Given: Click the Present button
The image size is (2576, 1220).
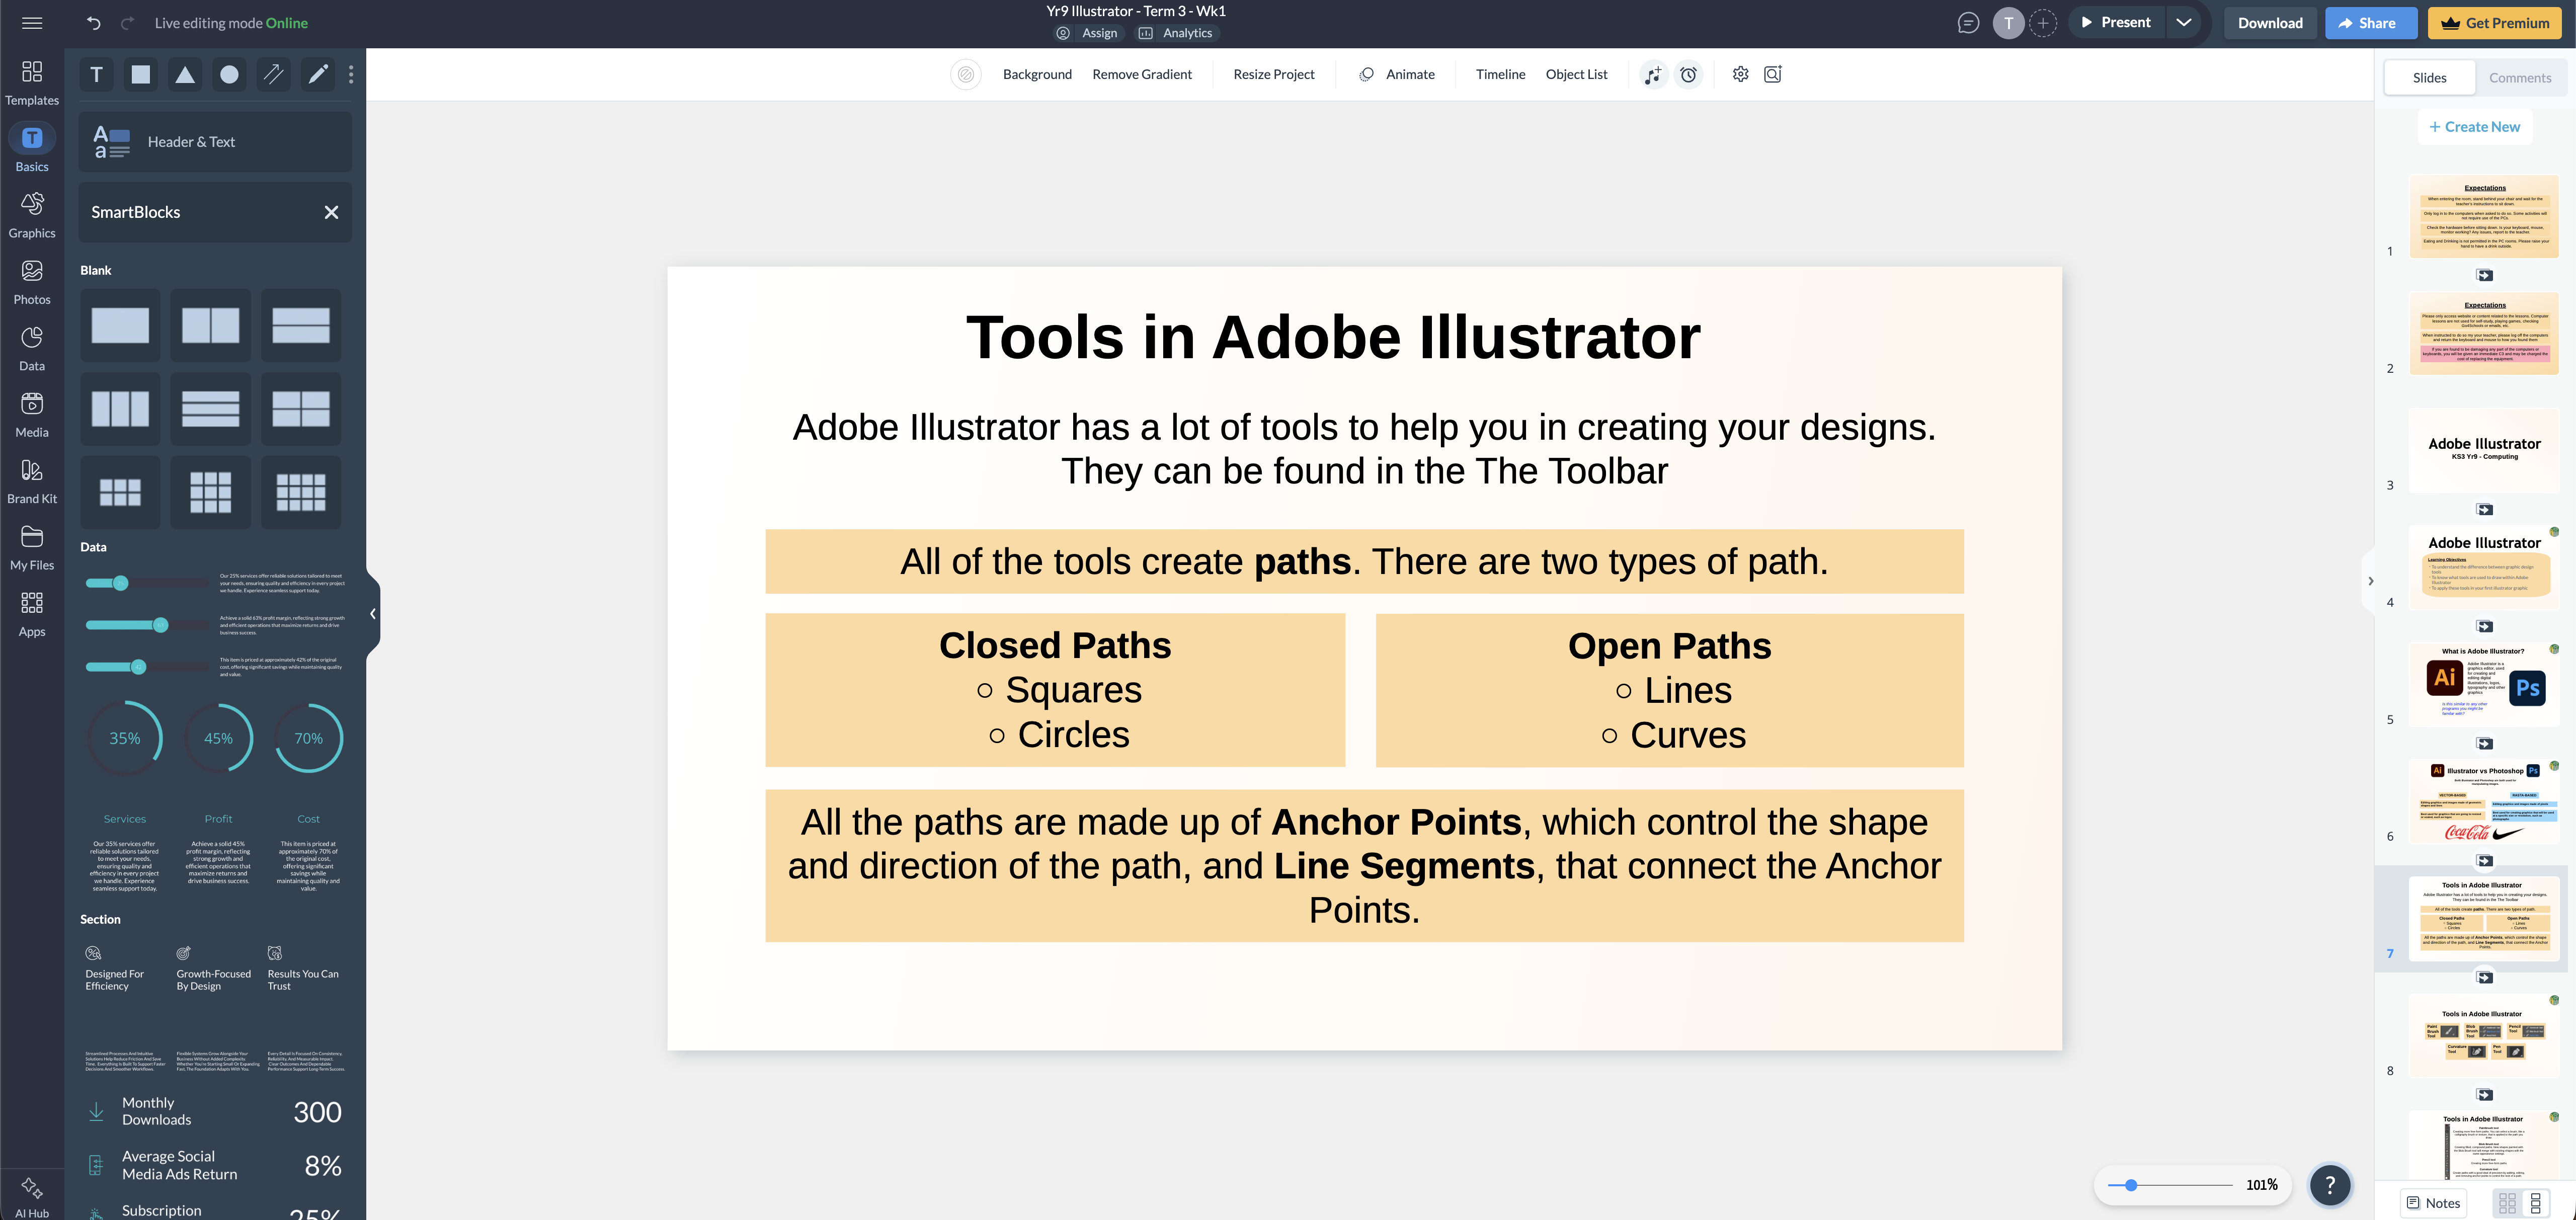Looking at the screenshot, I should pyautogui.click(x=2116, y=22).
